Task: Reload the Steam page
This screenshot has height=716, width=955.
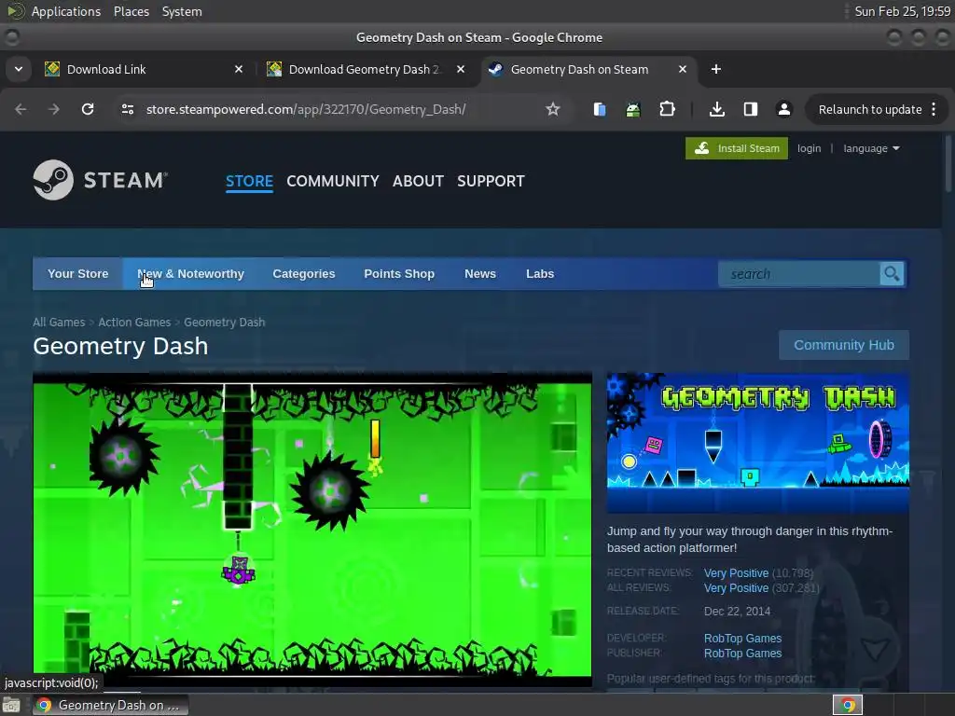Action: 88,109
